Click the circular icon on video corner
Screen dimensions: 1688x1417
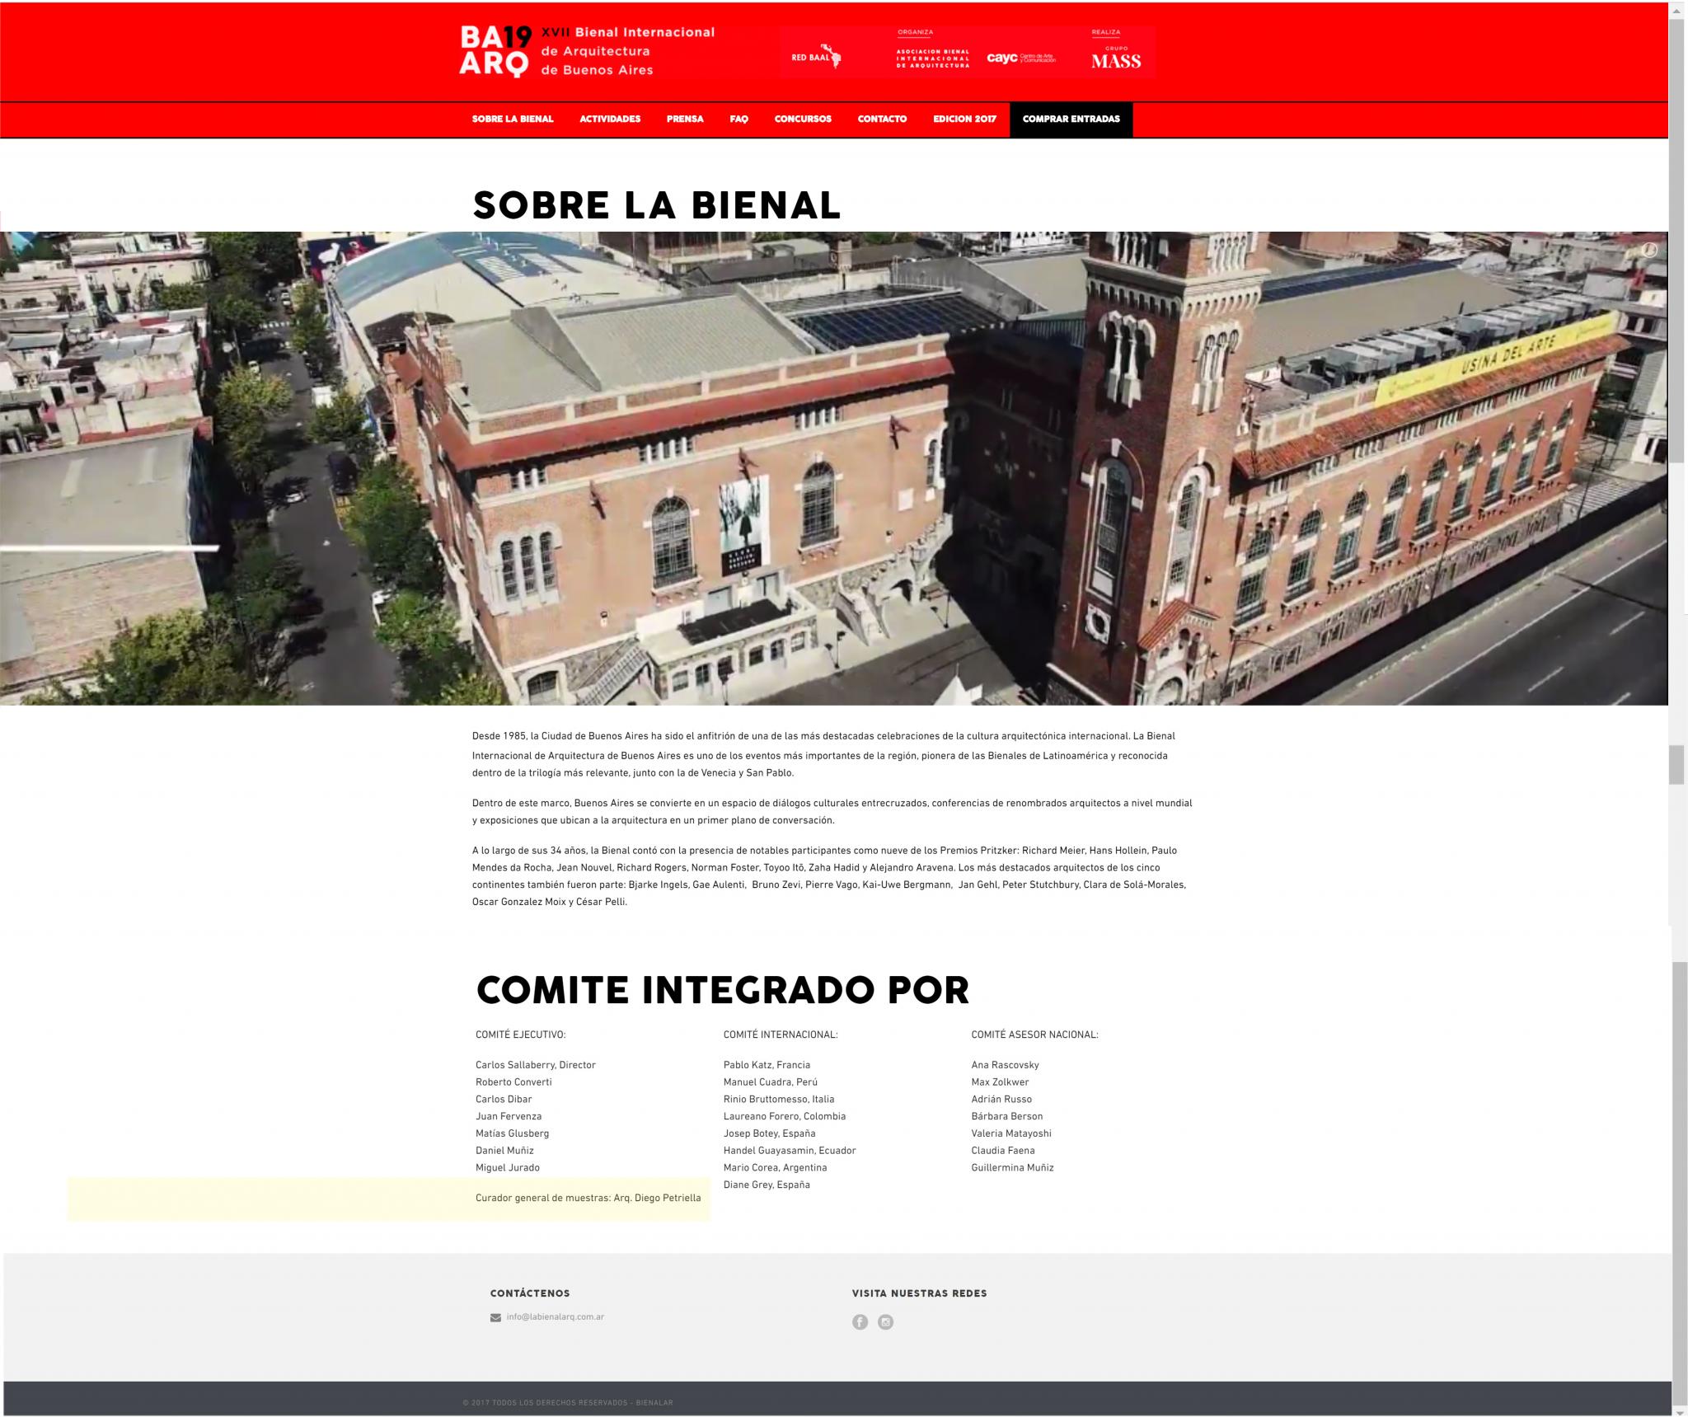(x=1648, y=251)
